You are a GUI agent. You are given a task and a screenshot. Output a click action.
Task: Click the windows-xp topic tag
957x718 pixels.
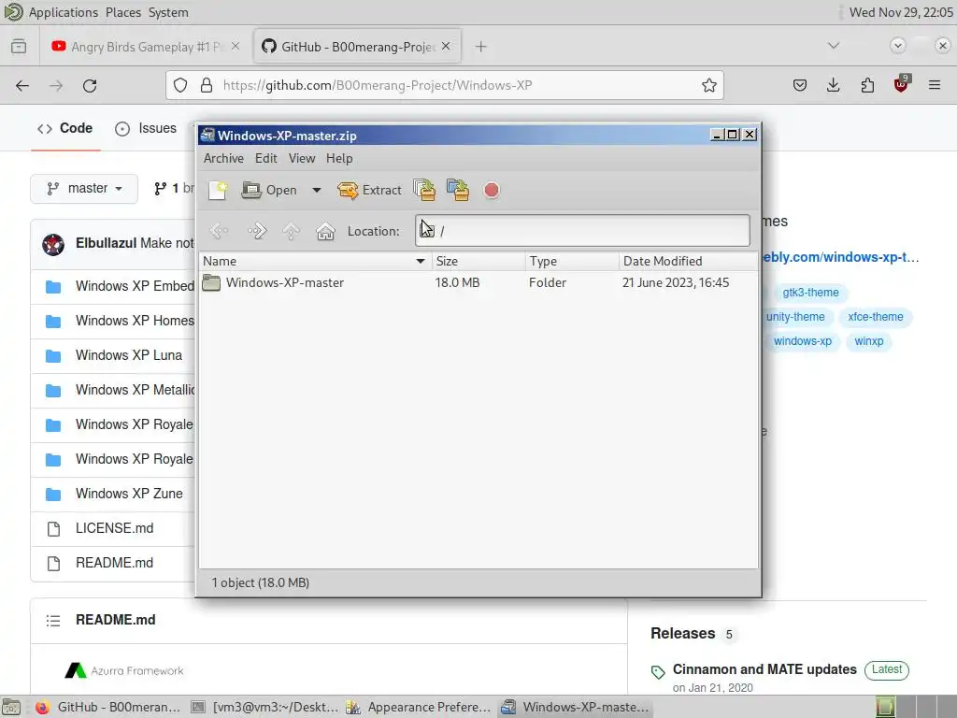click(x=802, y=341)
